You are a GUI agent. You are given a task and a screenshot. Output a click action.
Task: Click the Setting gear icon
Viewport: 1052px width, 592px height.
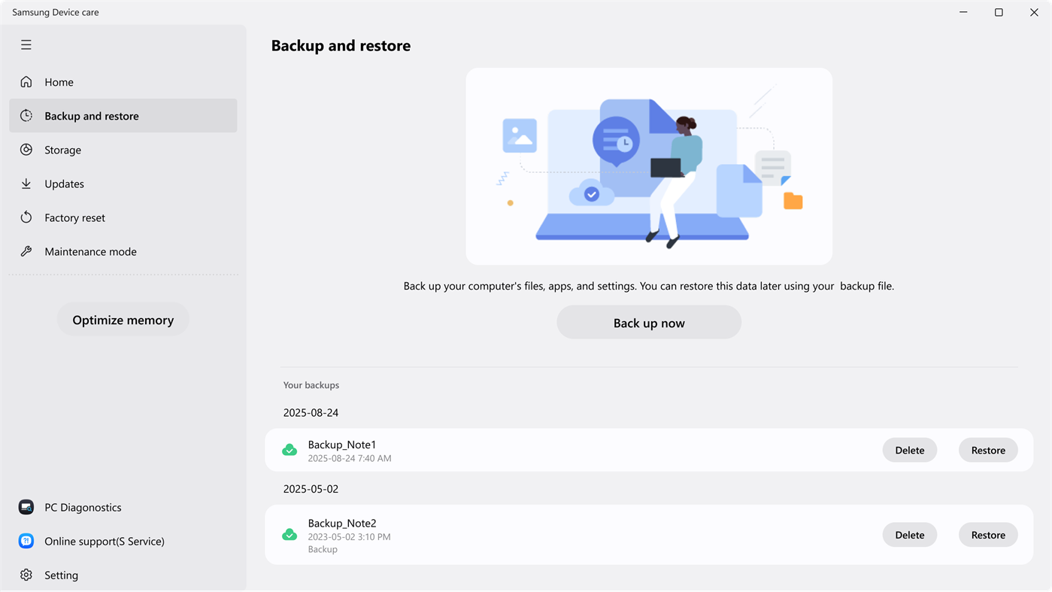[x=26, y=575]
